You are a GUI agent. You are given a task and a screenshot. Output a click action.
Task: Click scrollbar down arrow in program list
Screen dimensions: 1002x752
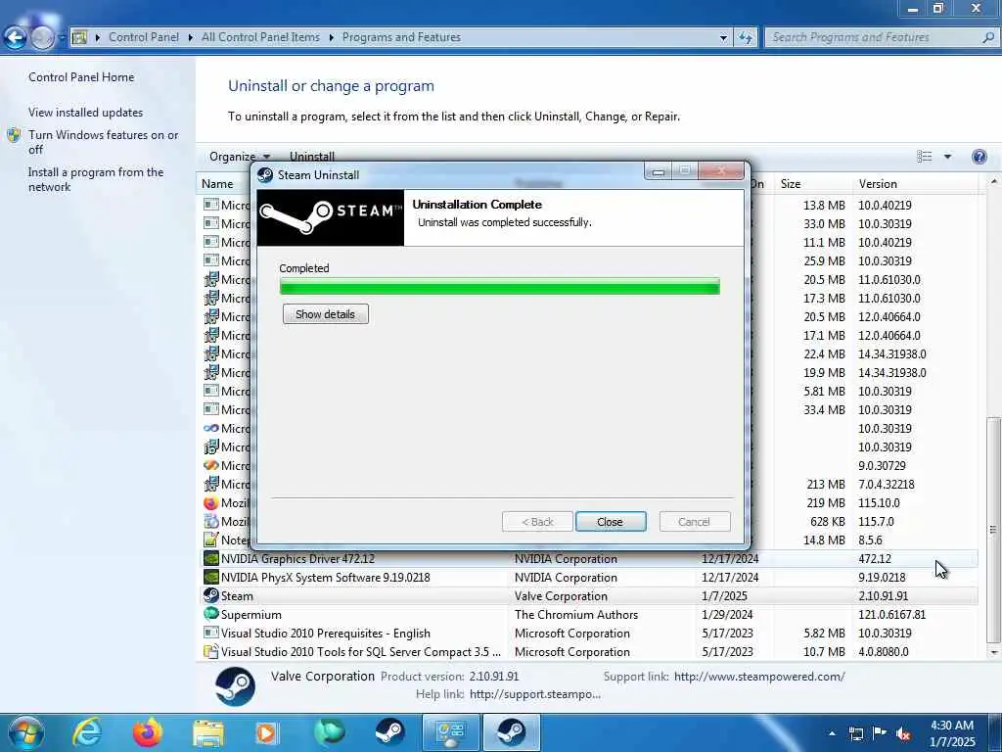[993, 652]
